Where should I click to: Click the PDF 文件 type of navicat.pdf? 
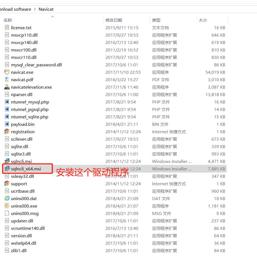[x=161, y=80]
